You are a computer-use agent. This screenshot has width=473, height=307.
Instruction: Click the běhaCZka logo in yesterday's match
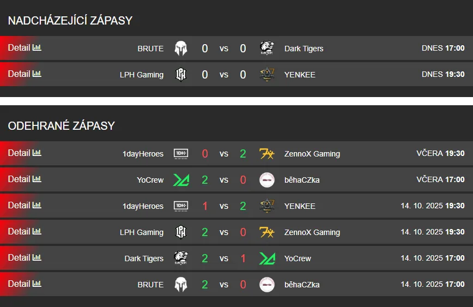point(267,180)
